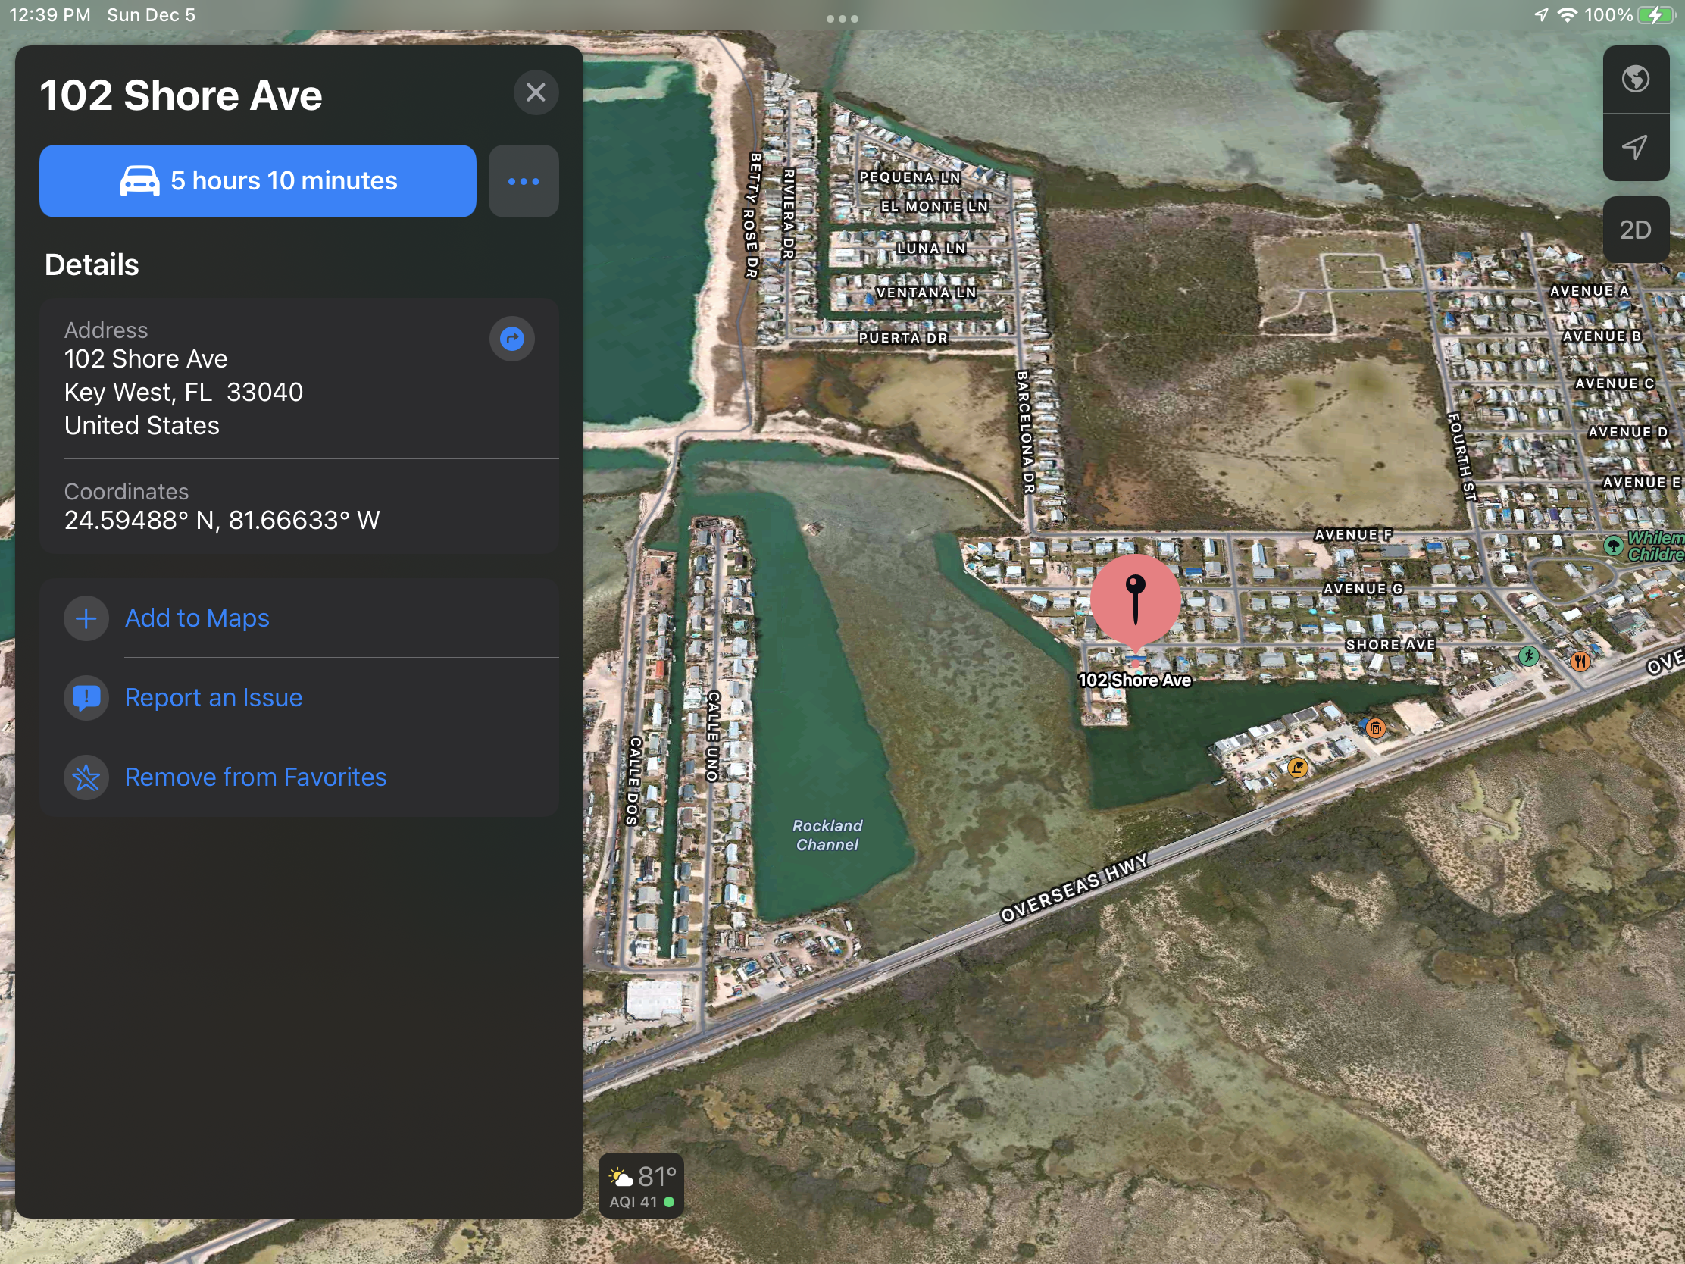
Task: Toggle the 2D map view
Action: pyautogui.click(x=1635, y=230)
